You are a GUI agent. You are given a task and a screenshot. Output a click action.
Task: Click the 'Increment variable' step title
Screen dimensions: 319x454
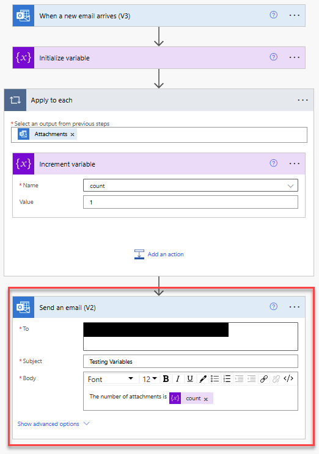point(67,164)
